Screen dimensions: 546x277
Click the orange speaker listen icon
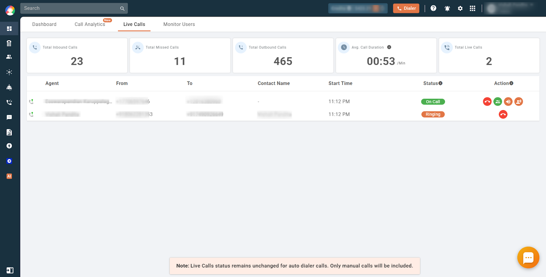(508, 102)
